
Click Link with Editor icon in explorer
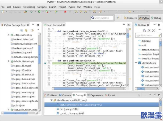point(26,30)
